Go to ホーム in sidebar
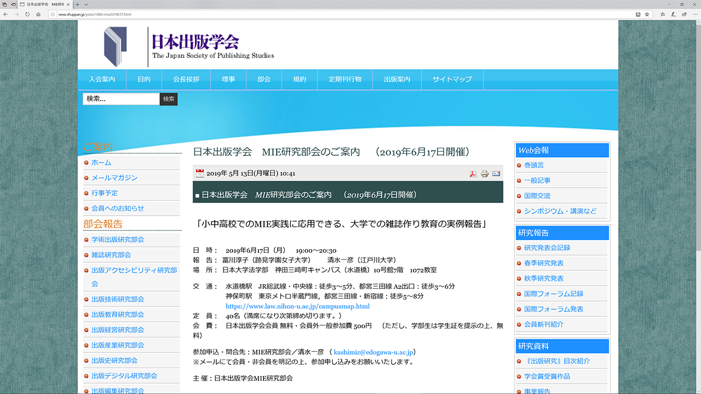The image size is (701, 394). coord(101,163)
